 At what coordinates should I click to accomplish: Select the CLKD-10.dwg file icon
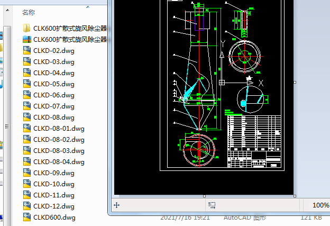(27, 184)
